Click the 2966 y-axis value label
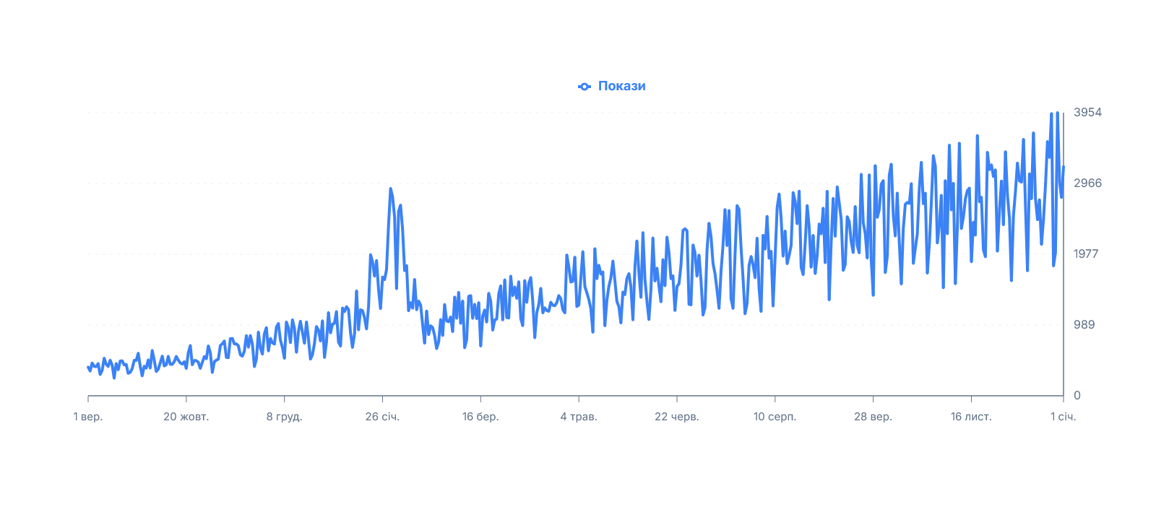This screenshot has height=520, width=1156. (x=1087, y=183)
